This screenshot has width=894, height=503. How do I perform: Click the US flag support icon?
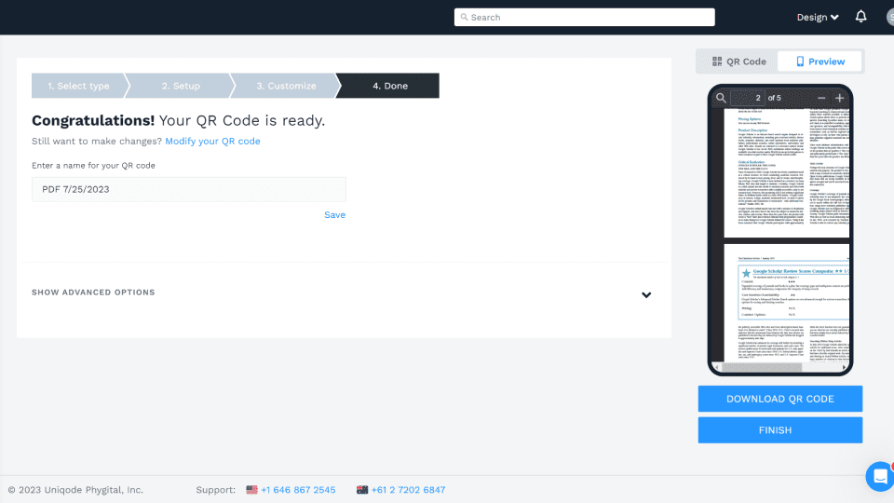tap(251, 490)
